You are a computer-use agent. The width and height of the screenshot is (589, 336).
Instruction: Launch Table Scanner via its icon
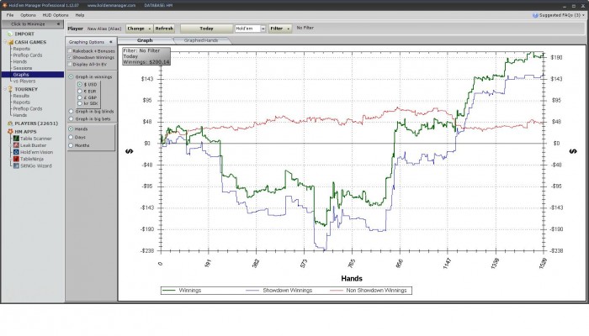click(x=16, y=139)
